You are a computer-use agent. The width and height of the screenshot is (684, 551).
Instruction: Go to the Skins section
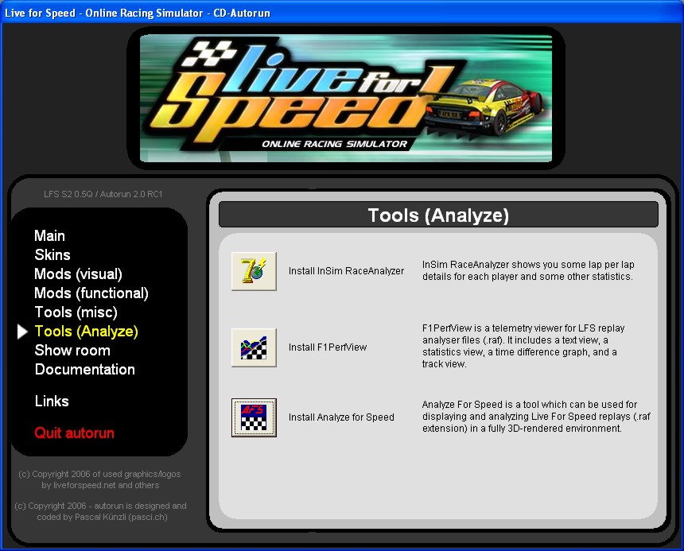(x=52, y=255)
